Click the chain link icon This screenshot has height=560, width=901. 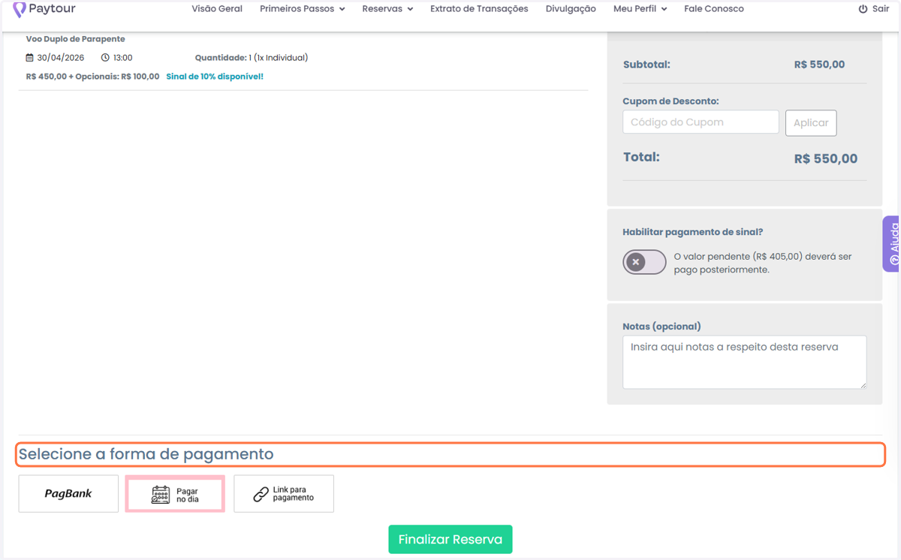261,494
